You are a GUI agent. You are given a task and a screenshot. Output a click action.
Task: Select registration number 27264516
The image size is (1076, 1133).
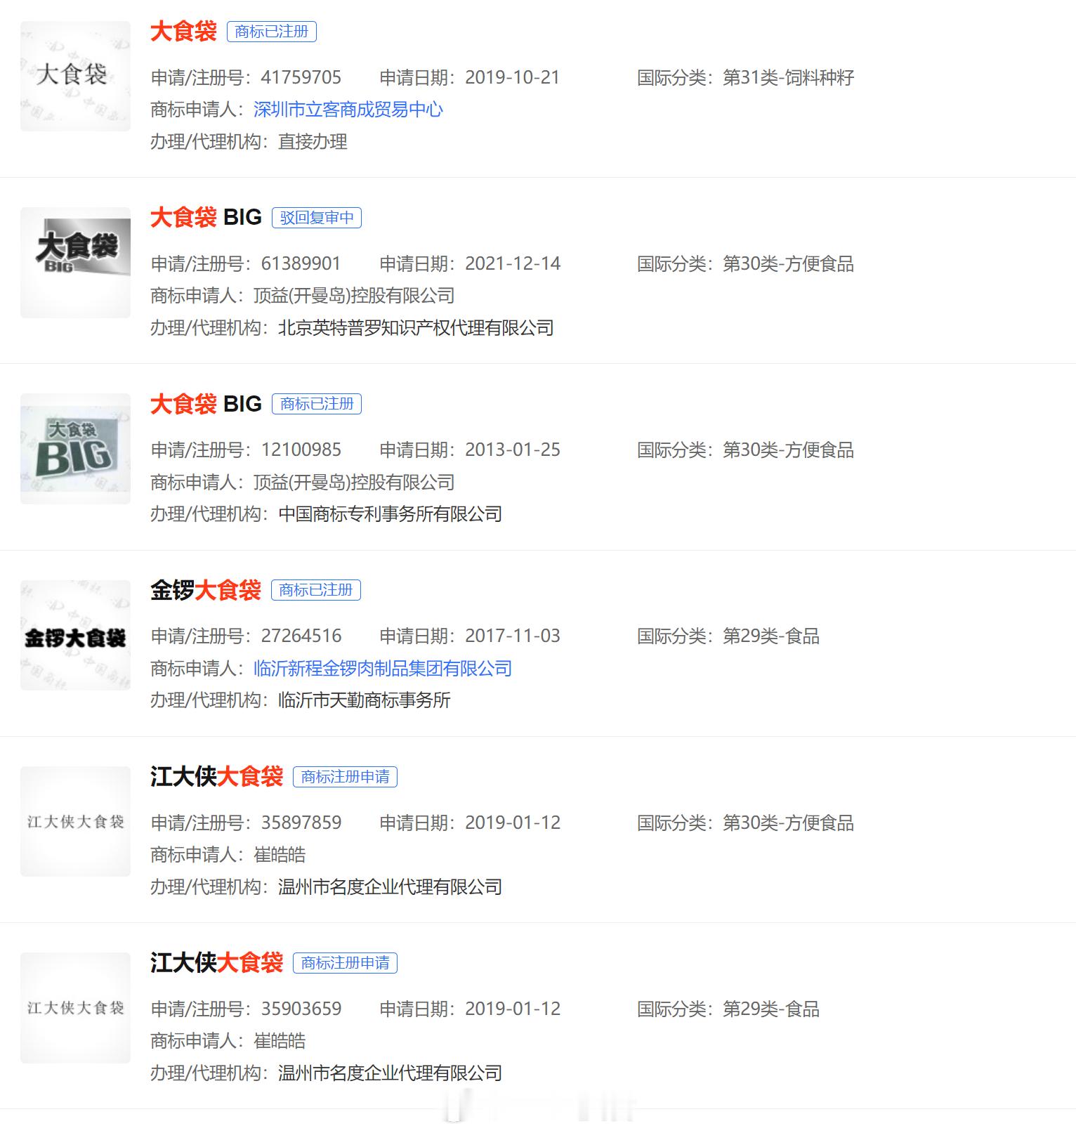tap(301, 636)
